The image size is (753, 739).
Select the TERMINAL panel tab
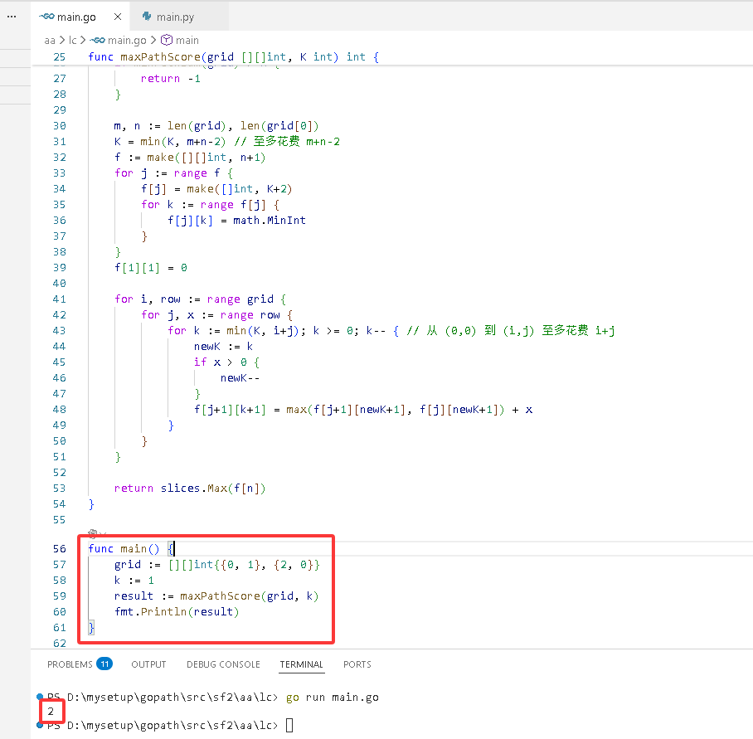point(301,664)
